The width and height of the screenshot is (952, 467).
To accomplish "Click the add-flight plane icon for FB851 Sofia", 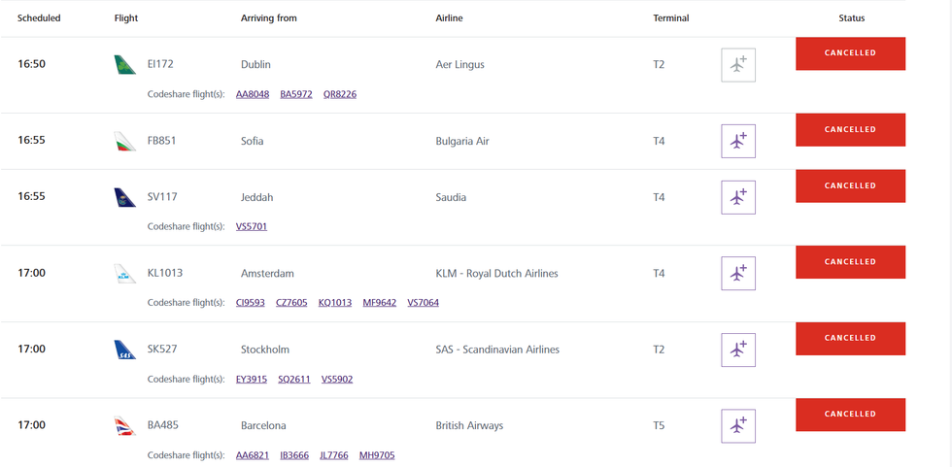I will 738,141.
